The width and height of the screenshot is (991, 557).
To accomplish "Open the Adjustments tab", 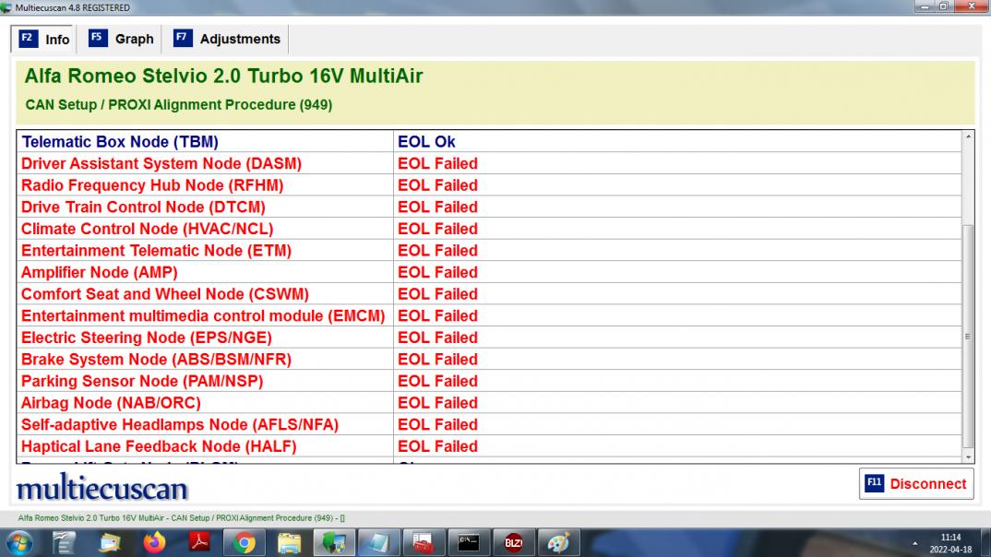I will (227, 39).
